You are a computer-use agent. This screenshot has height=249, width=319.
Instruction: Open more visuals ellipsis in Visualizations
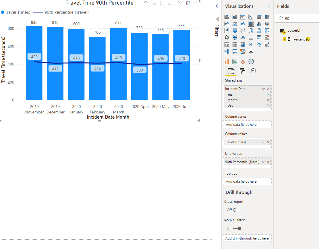(x=259, y=51)
